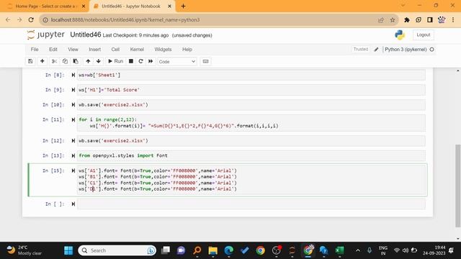The width and height of the screenshot is (461, 259).
Task: Run the selected cell
Action: point(115,61)
